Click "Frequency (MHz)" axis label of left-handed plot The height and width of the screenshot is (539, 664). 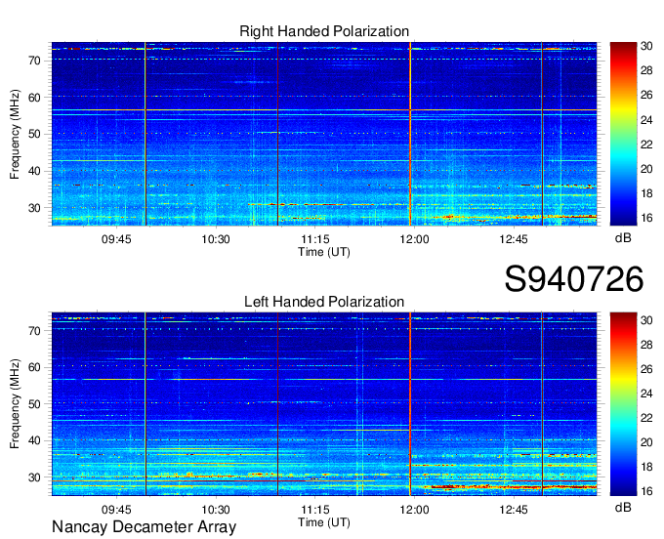tap(15, 404)
